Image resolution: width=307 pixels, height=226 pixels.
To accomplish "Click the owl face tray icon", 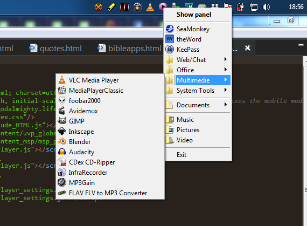I will click(137, 7).
